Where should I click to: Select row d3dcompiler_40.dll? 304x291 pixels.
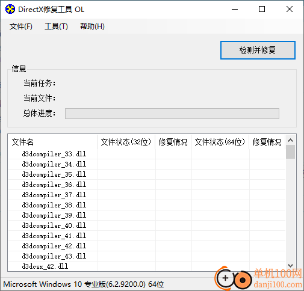147,225
